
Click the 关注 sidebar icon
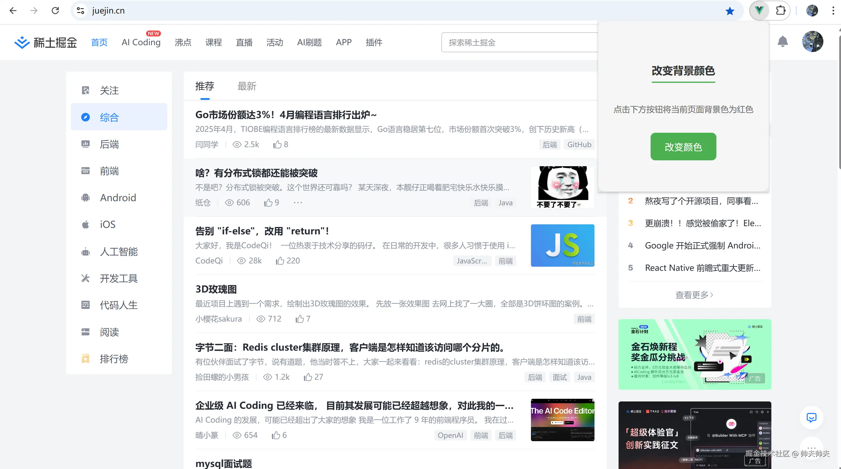[86, 90]
